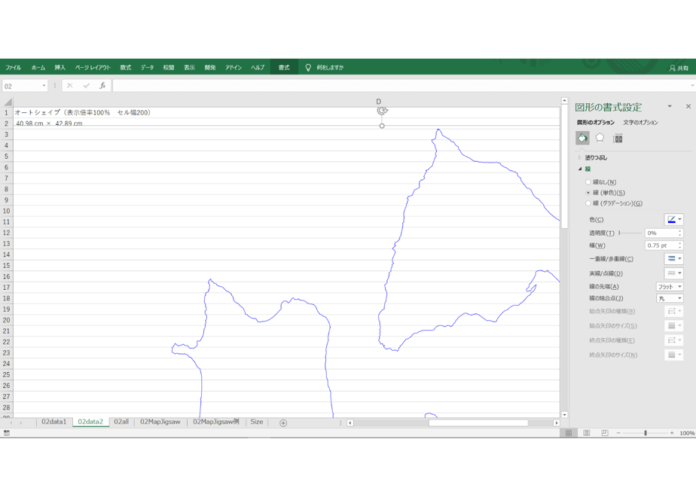Switch to 02all sheet tab

tap(121, 422)
